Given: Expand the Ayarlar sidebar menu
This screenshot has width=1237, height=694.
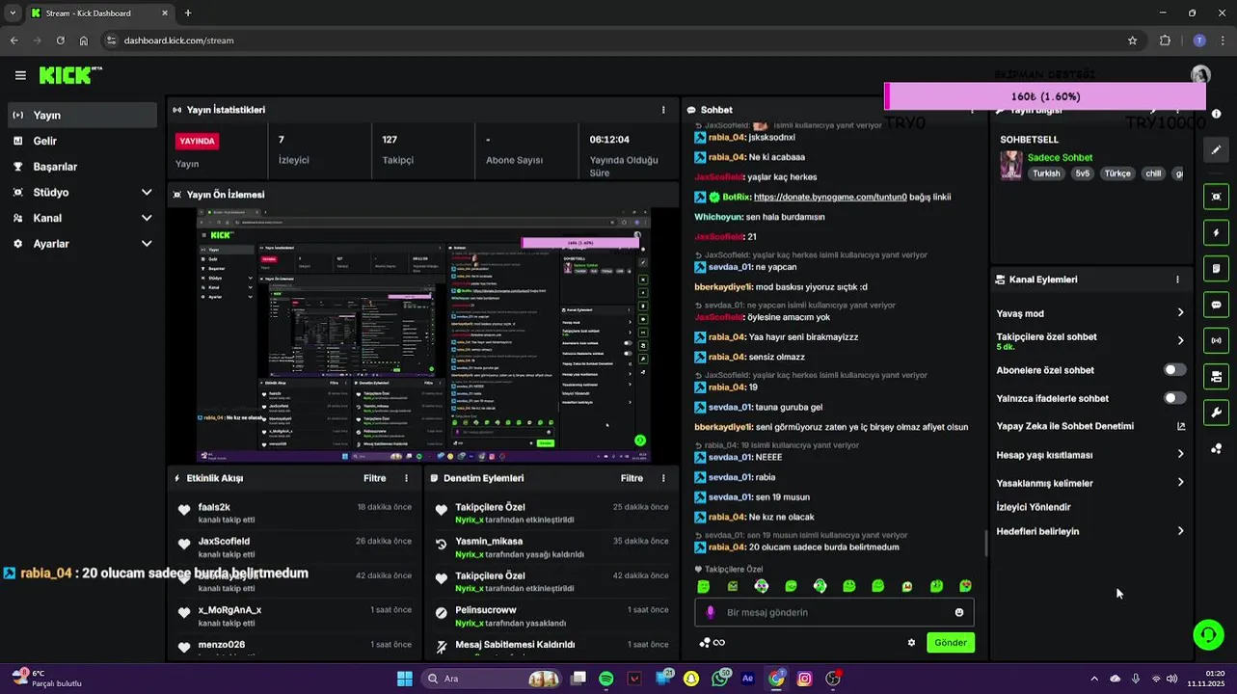Looking at the screenshot, I should click(82, 244).
